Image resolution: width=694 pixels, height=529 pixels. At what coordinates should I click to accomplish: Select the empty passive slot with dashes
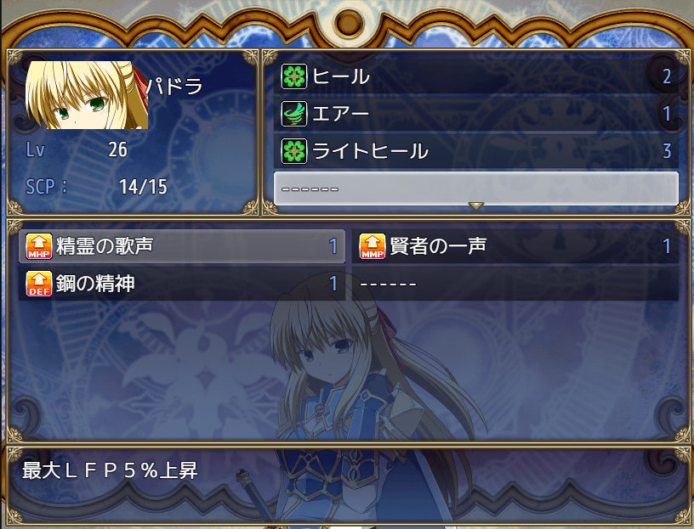pyautogui.click(x=515, y=284)
